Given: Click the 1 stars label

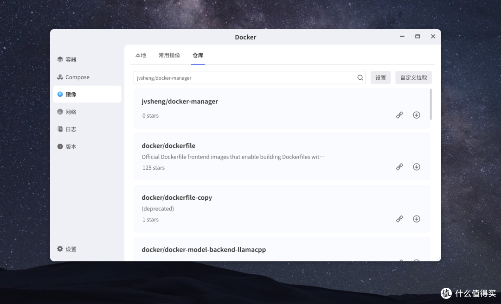Looking at the screenshot, I should (150, 219).
